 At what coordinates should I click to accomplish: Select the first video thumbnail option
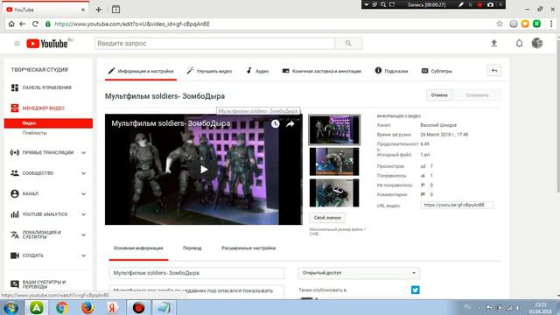[334, 130]
